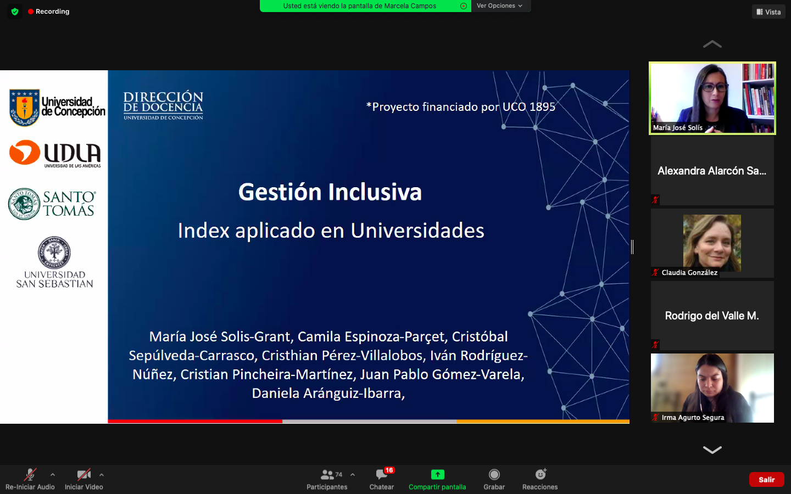Viewport: 791px width, 494px height.
Task: Expand audio options arrow next to microphone
Action: [53, 475]
